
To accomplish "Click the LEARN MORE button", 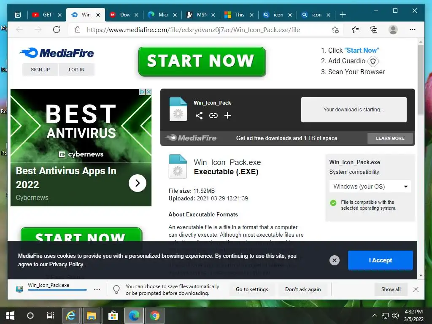I will coord(390,138).
